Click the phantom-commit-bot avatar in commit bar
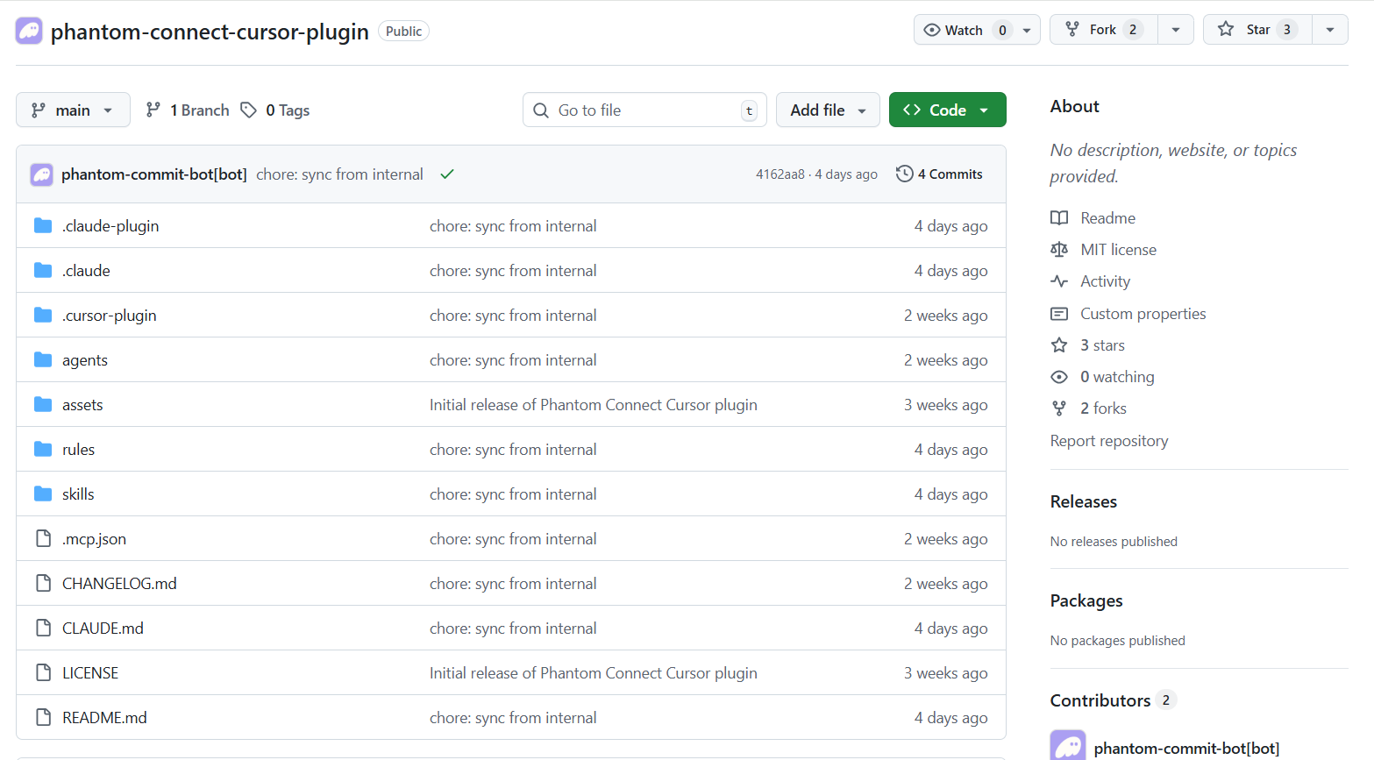 [40, 174]
